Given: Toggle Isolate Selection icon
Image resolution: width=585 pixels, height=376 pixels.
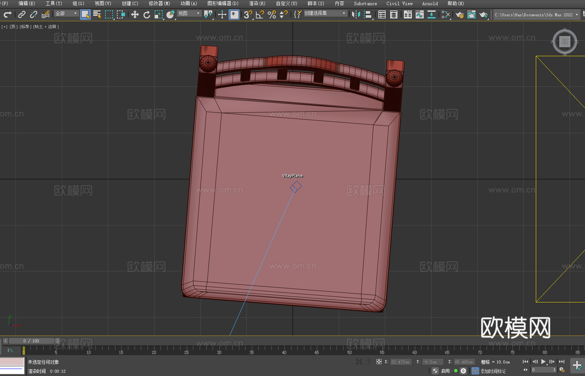Looking at the screenshot, I should point(359,362).
